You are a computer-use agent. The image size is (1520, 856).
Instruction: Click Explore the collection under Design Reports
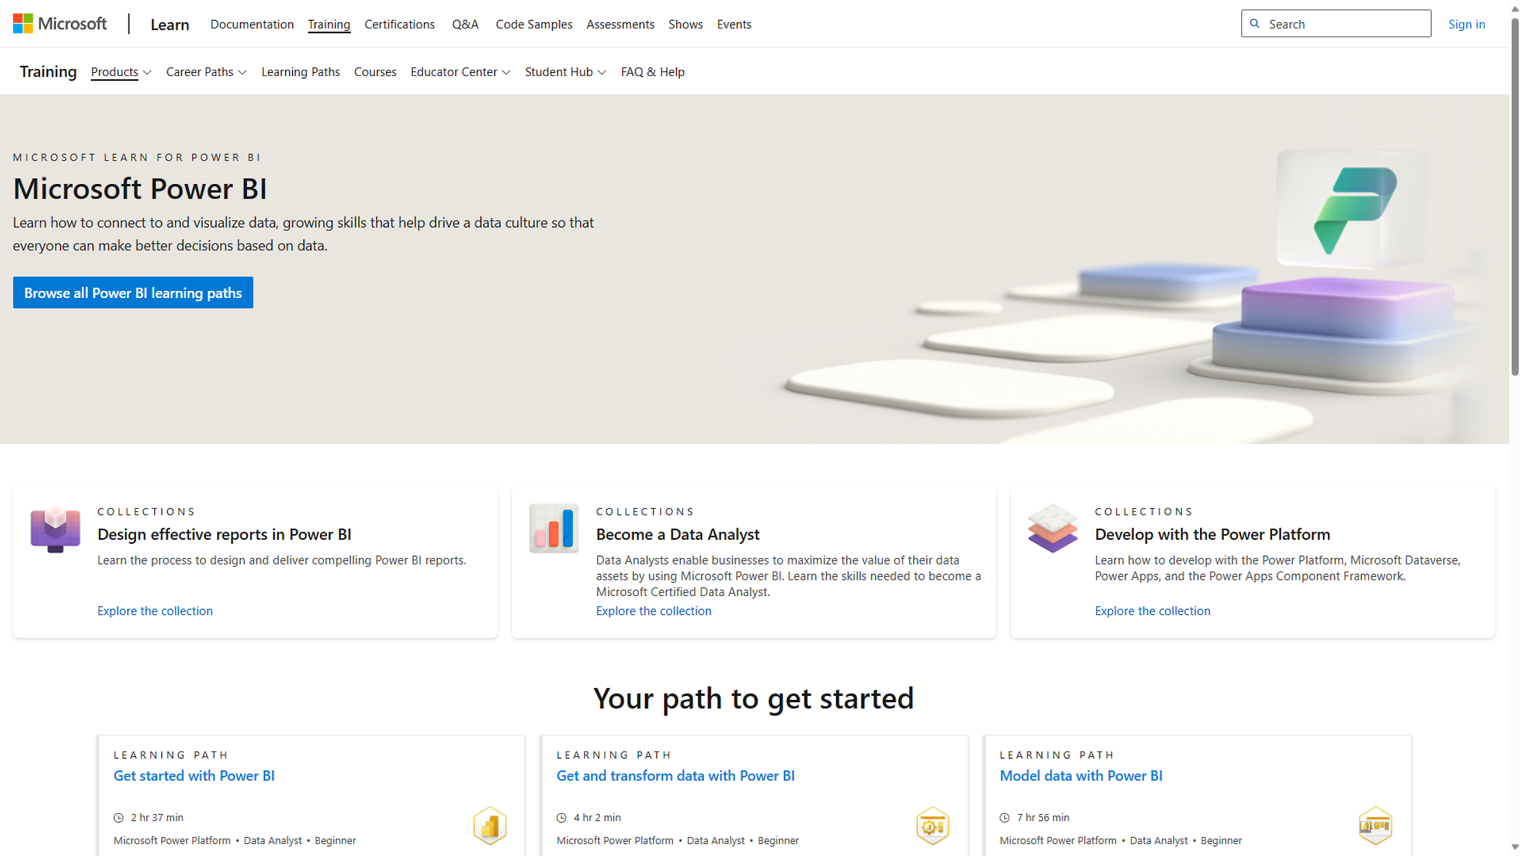pyautogui.click(x=155, y=611)
